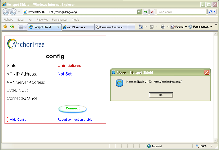This screenshot has width=219, height=150.
Task: Click the Internet Explorer title bar icon
Action: 4,4
